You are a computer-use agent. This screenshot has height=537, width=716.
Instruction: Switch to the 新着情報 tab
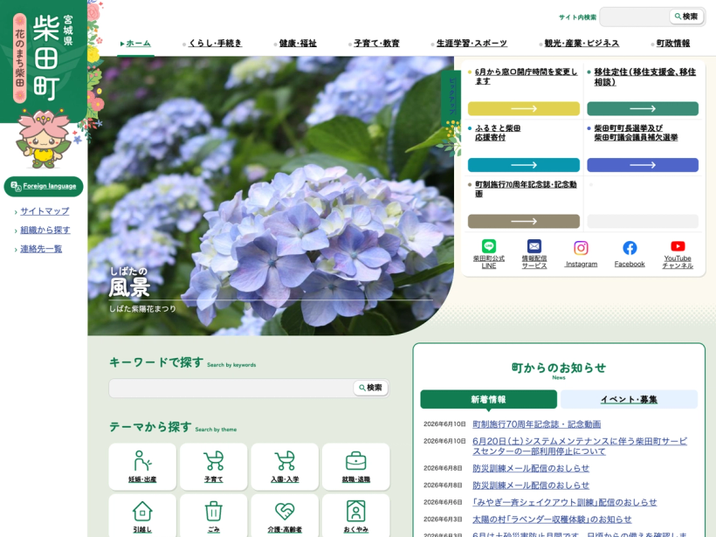pyautogui.click(x=489, y=400)
